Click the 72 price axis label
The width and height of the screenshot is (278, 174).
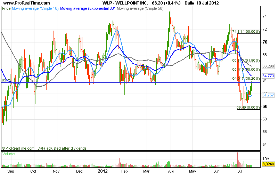[x=264, y=29]
